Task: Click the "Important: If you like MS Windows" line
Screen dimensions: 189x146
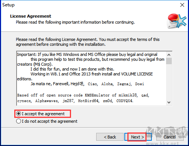Action: point(87,54)
